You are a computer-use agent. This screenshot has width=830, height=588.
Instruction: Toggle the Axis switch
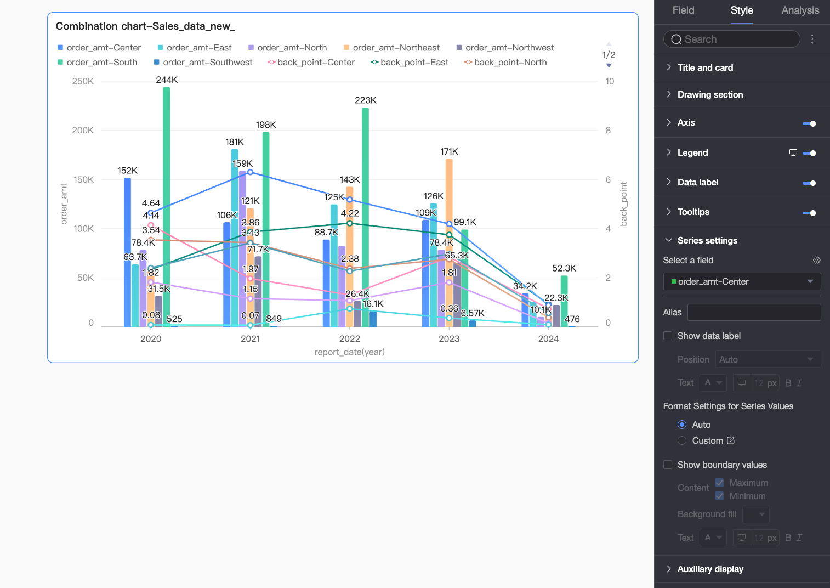coord(809,123)
